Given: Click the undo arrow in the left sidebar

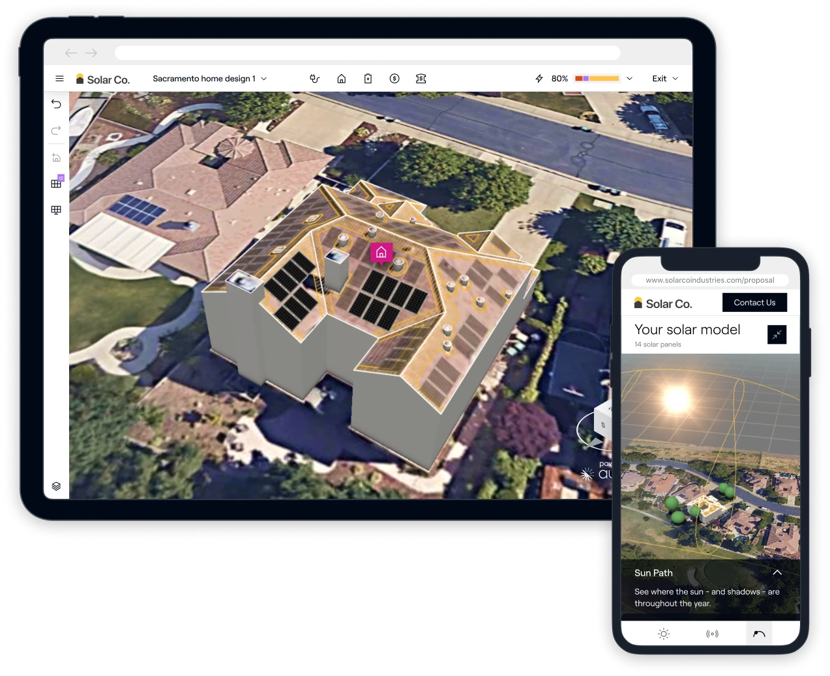Looking at the screenshot, I should (x=56, y=104).
